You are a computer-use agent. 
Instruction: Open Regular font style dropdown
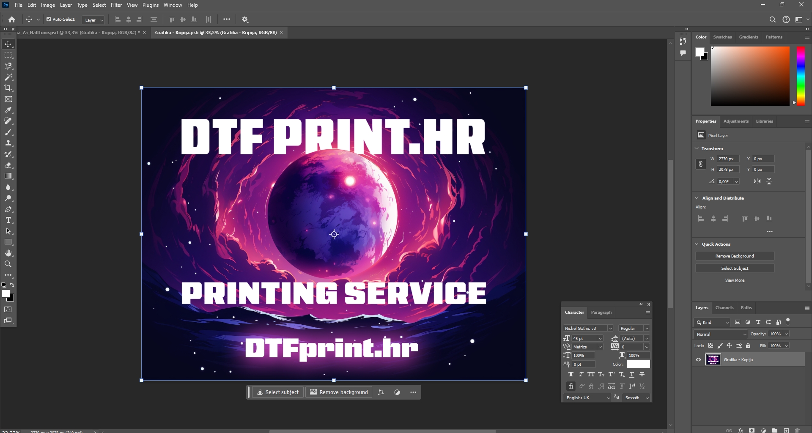634,328
